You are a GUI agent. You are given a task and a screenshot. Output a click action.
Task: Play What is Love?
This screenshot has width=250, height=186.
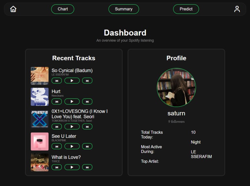(x=72, y=167)
